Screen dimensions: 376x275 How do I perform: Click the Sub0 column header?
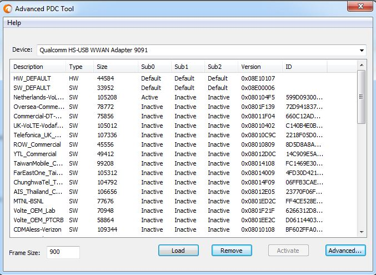click(x=154, y=67)
